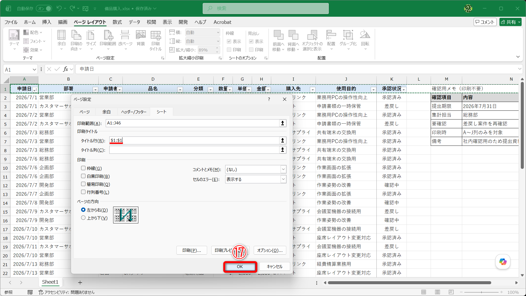The width and height of the screenshot is (526, 296).
Task: Open the File (ファイル) menu
Action: (x=11, y=22)
